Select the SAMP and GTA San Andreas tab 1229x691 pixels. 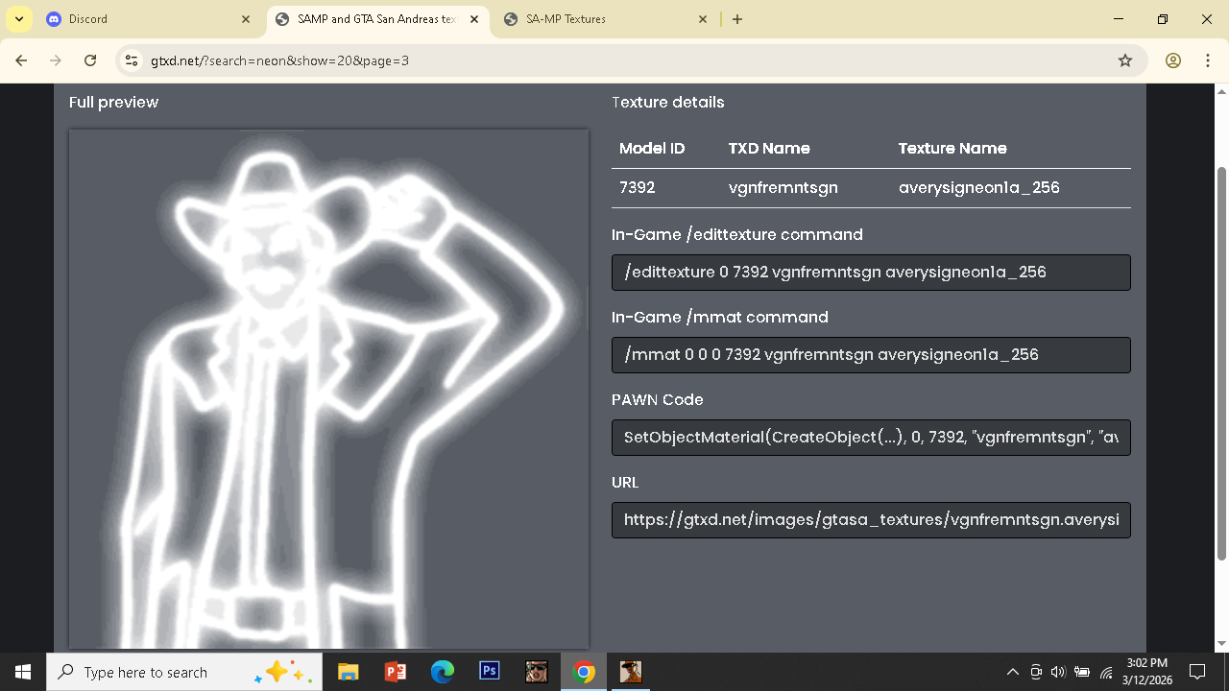(x=376, y=19)
